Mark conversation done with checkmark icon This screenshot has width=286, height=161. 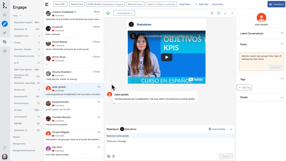225,13
